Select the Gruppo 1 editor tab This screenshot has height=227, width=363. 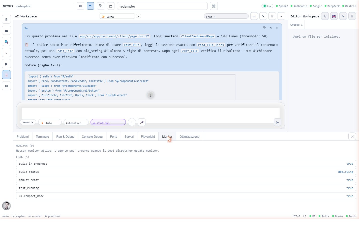point(296,25)
